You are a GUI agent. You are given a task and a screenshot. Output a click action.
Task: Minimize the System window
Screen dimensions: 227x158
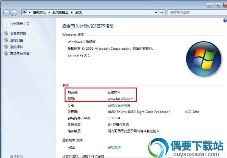pyautogui.click(x=210, y=6)
